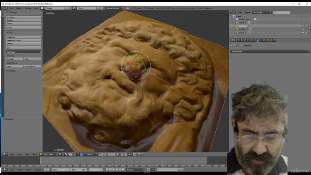The image size is (311, 175).
Task: Open the Object properties tab icon
Action: click(251, 40)
